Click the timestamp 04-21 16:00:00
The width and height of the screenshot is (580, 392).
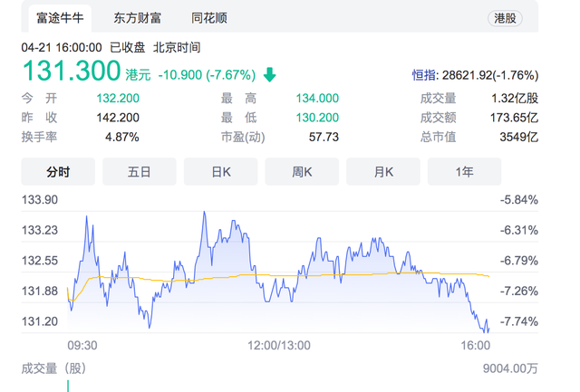(62, 48)
